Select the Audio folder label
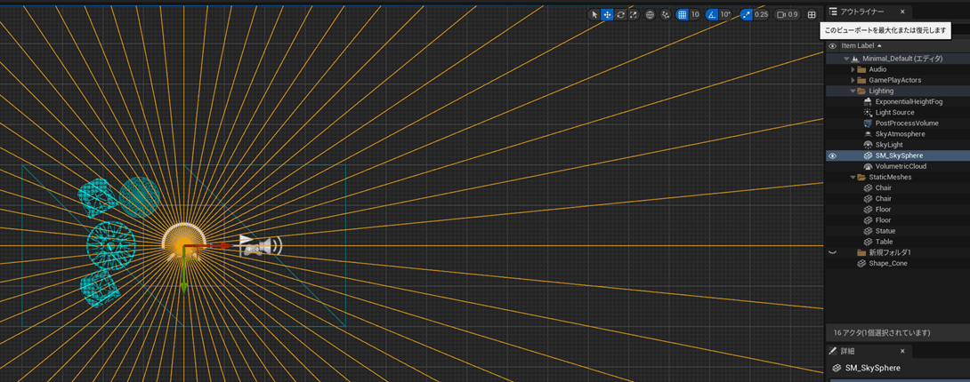Viewport: 970px width, 382px height. 877,69
